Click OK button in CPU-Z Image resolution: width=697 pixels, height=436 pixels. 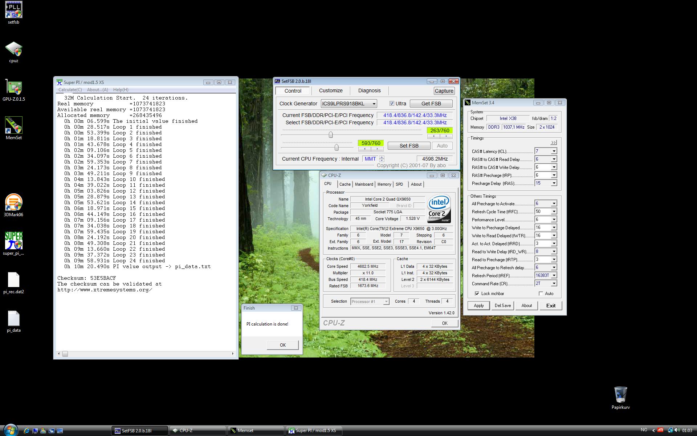[445, 323]
